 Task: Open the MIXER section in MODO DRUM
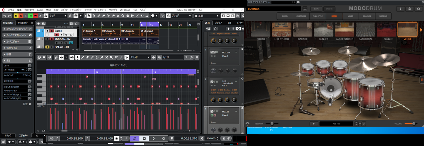[x=350, y=16]
